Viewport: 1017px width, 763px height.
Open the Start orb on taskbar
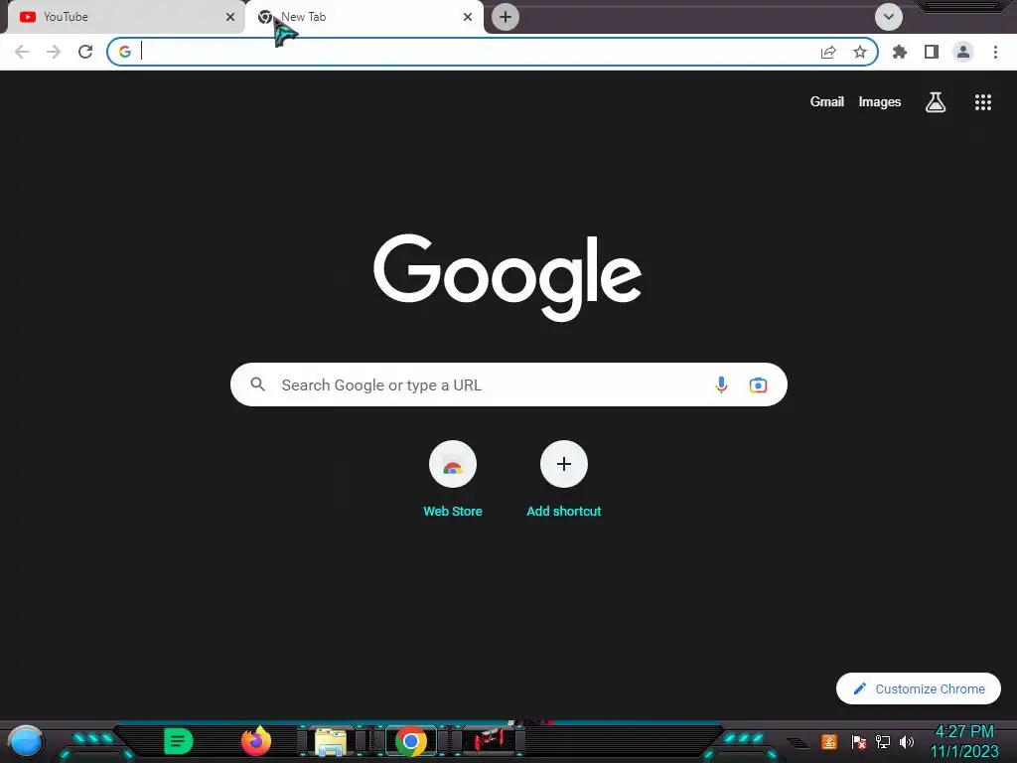pos(26,742)
